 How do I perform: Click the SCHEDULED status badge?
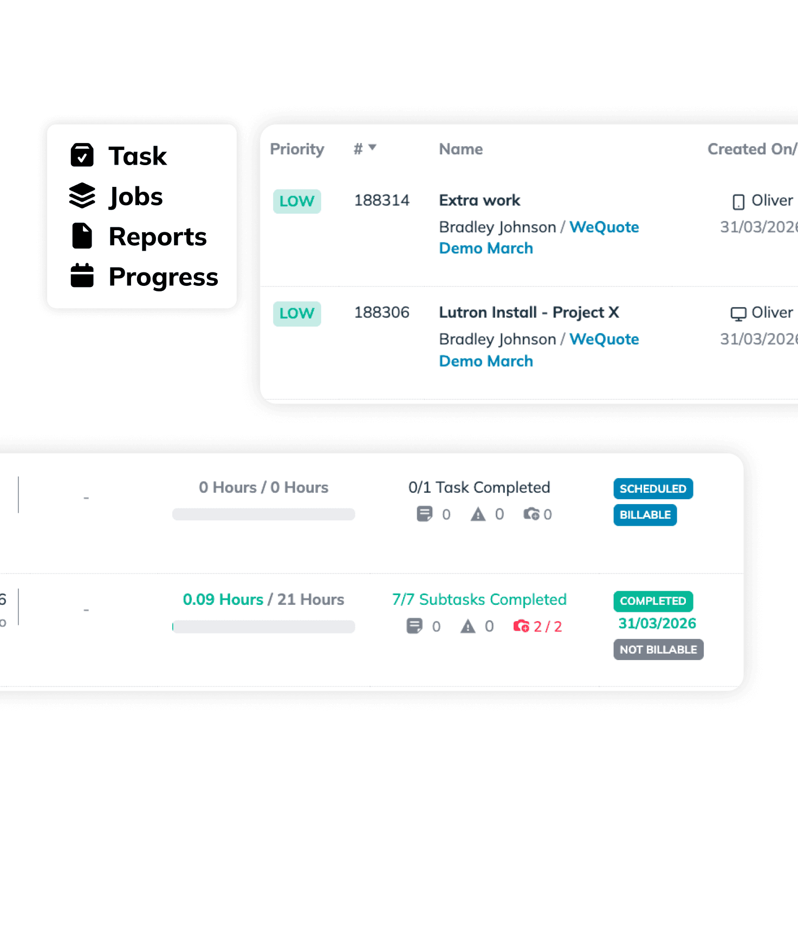pos(653,488)
